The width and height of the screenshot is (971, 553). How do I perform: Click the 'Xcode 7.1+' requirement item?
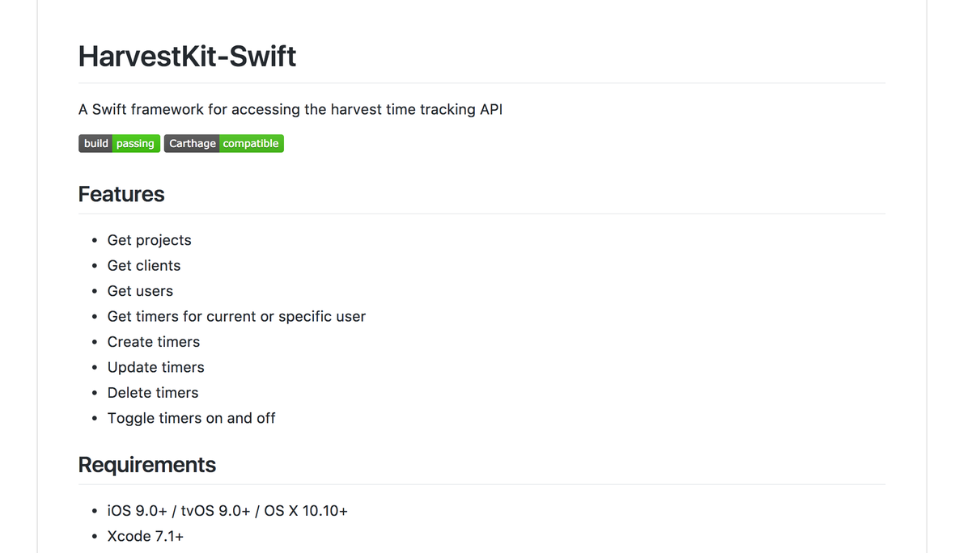coord(146,536)
